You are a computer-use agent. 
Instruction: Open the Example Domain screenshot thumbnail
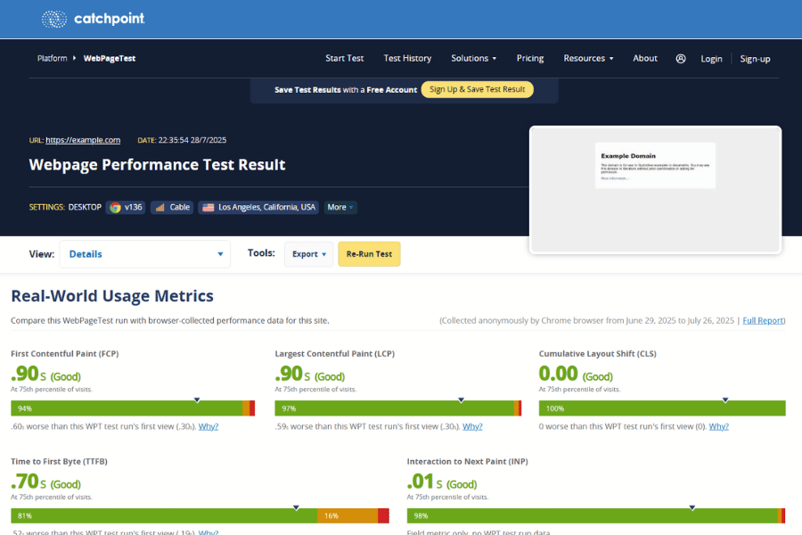point(655,190)
